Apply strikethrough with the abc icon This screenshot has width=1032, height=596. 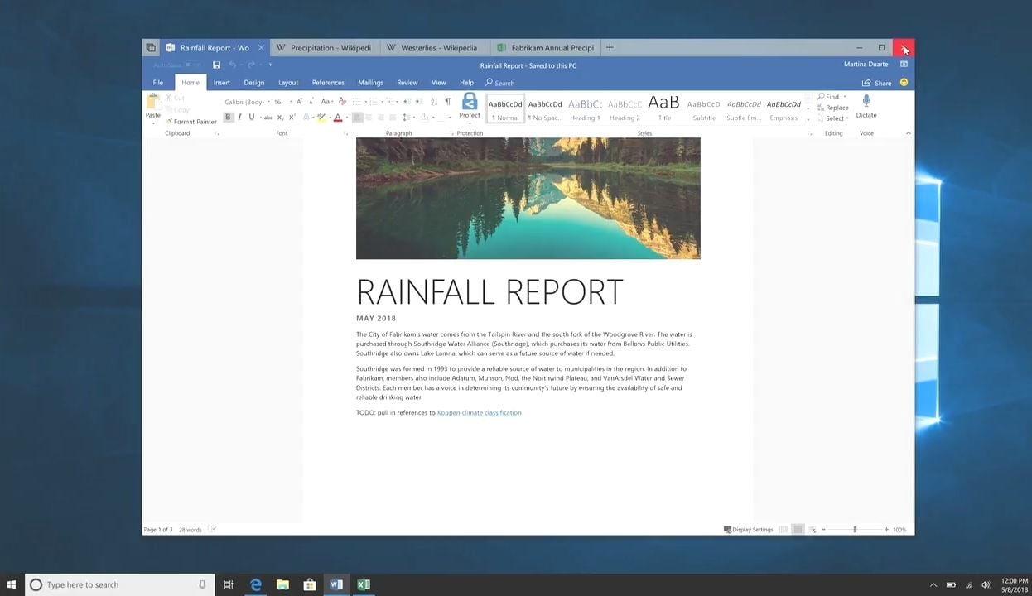(268, 118)
